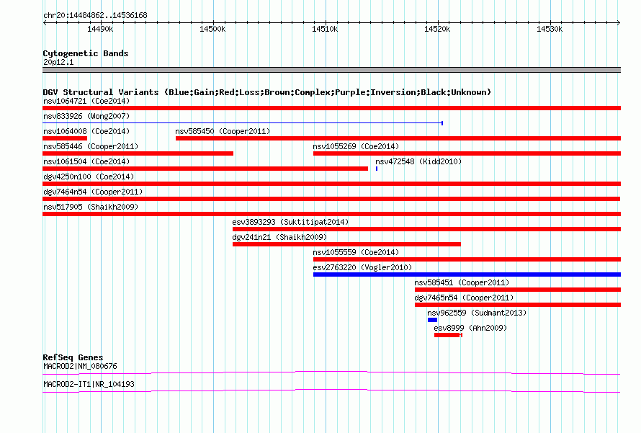Select the red bar under nsv1061504
This screenshot has height=433, width=641.
click(205, 169)
